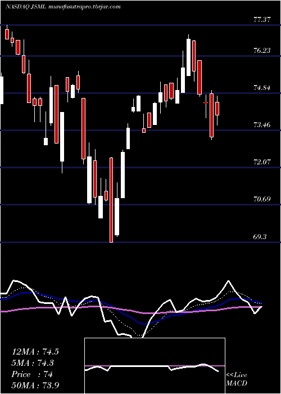Click the 72.07 price level label
Screen dimensions: 281x394
coord(262,162)
